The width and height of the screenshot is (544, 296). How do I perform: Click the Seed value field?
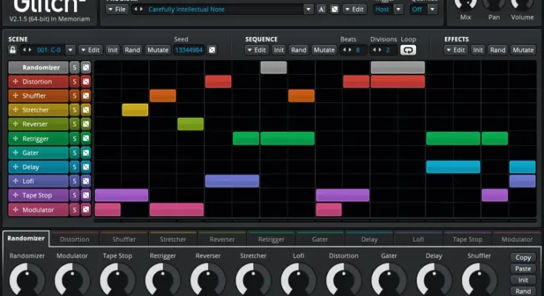tap(189, 50)
